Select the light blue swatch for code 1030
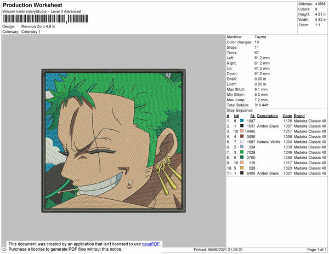The image size is (329, 254). pos(242,147)
